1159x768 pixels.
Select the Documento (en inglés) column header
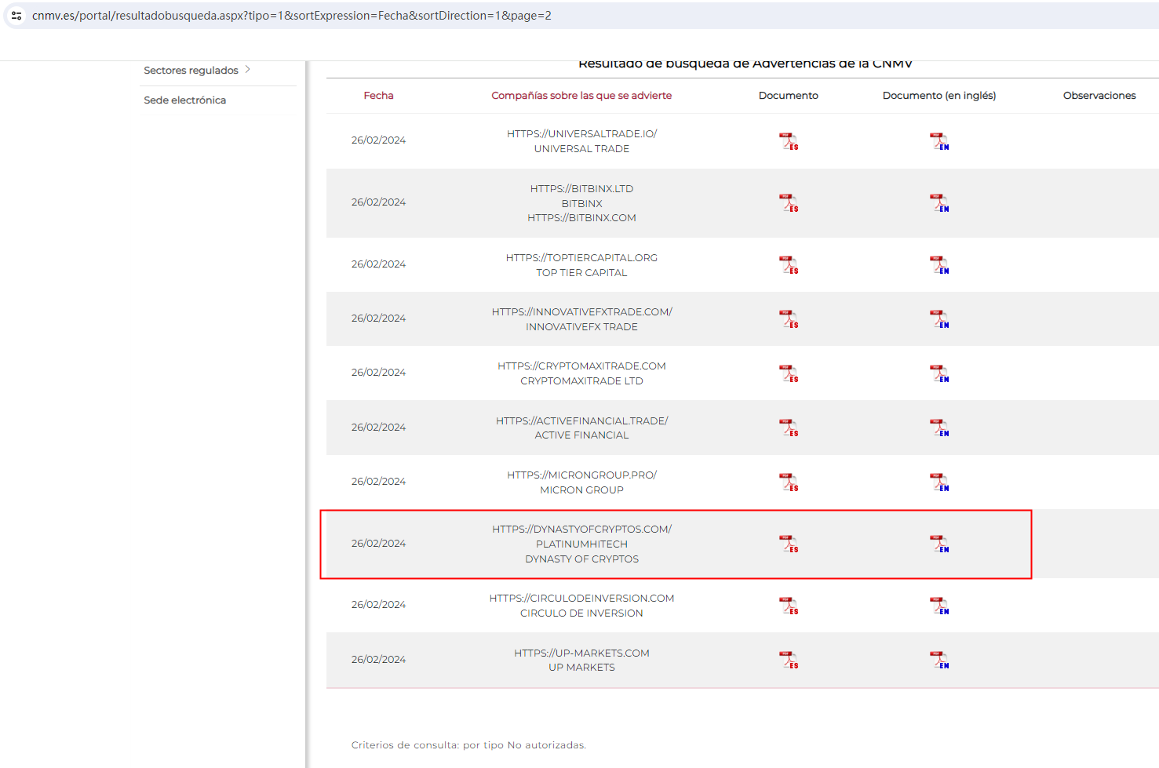coord(939,96)
